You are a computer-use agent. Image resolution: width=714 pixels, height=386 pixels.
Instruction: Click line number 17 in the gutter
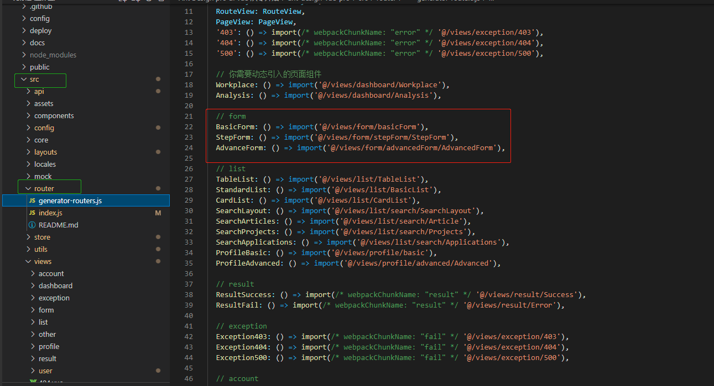click(189, 74)
